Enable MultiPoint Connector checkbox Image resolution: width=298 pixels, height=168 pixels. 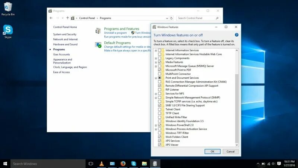point(159,74)
